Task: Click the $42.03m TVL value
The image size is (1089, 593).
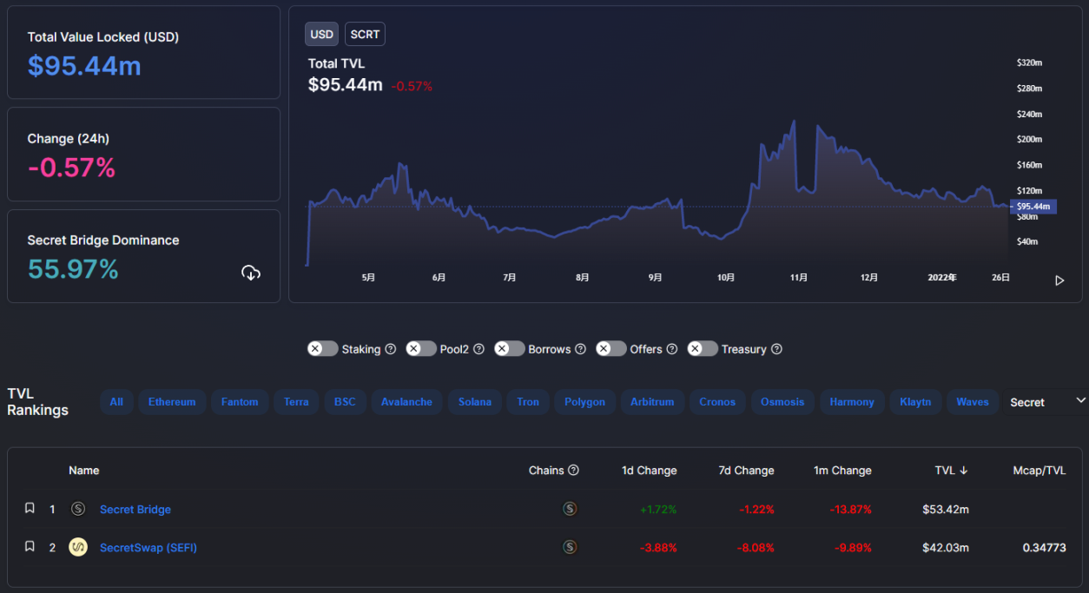Action: tap(946, 548)
